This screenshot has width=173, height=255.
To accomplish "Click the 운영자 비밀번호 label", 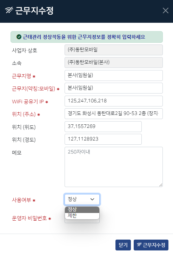I will pos(29,218).
